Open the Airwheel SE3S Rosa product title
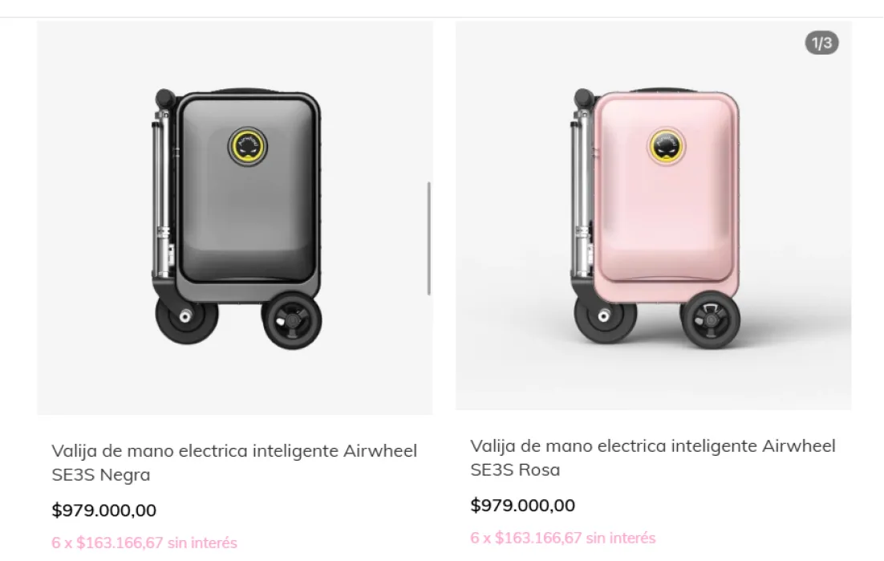 (x=652, y=457)
